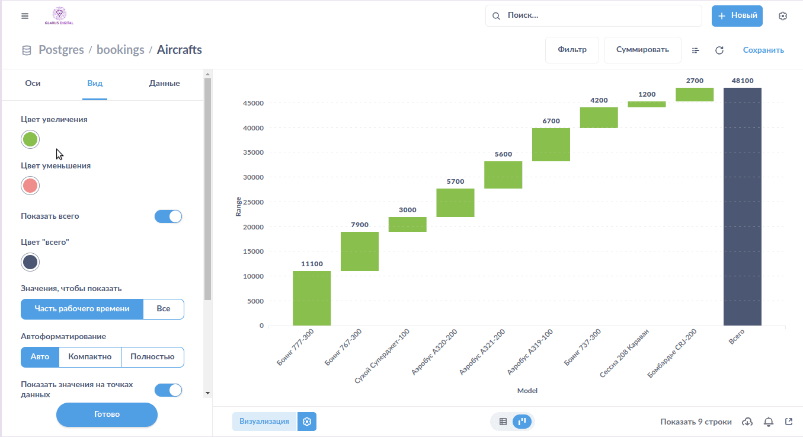Viewport: 803px width, 437px height.
Task: Click the settings gear in top bar
Action: tap(783, 16)
